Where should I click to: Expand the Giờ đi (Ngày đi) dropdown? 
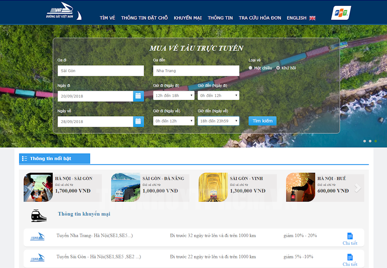point(173,96)
